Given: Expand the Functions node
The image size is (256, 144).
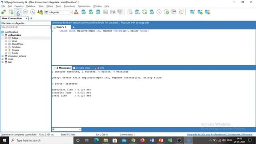Looking at the screenshot, I should tap(6, 47).
